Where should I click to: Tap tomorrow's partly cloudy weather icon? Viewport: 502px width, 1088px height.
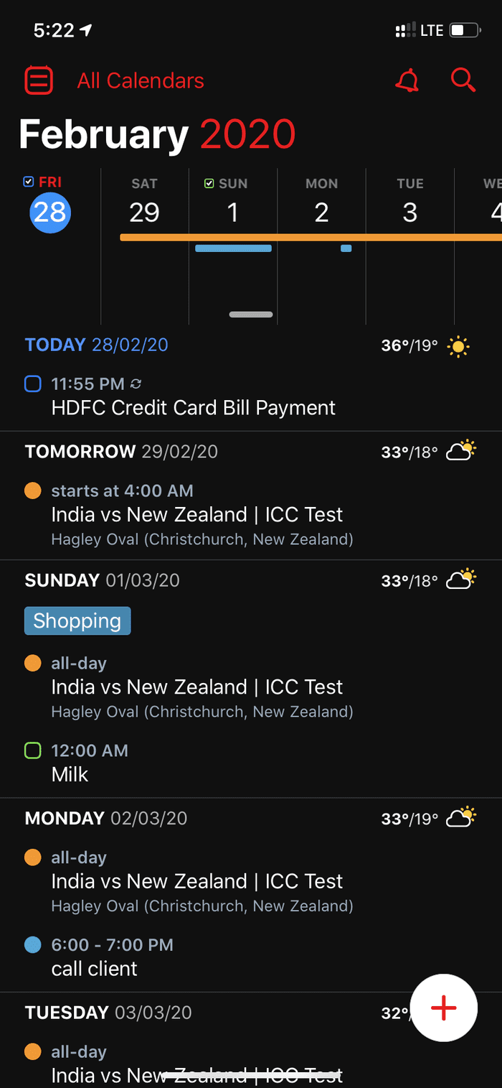pyautogui.click(x=461, y=452)
